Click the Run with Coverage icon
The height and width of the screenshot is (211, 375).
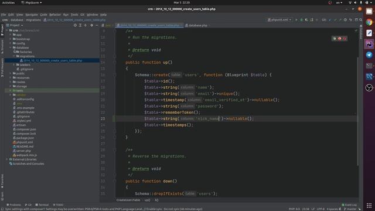[x=306, y=20]
